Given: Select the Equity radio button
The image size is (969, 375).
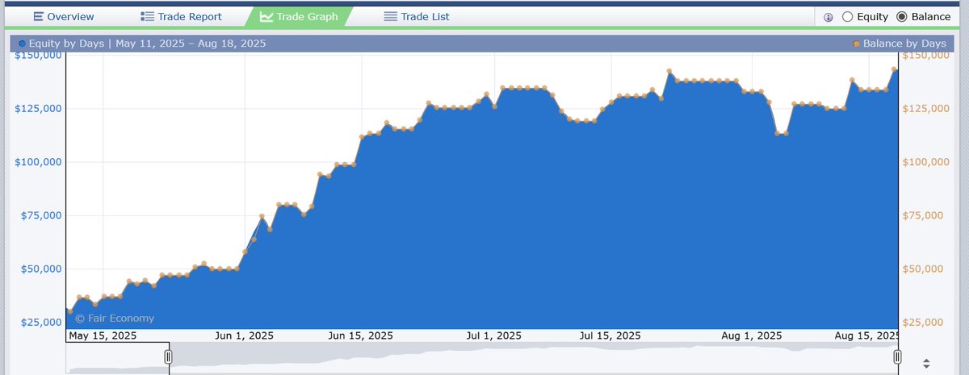Looking at the screenshot, I should pyautogui.click(x=848, y=16).
